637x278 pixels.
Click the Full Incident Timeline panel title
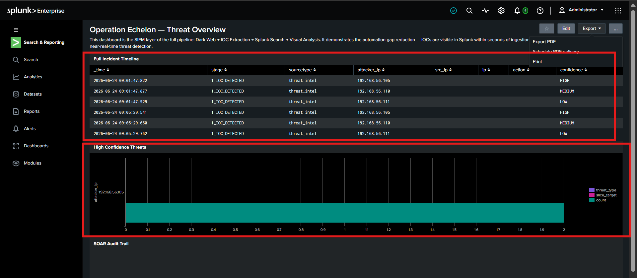point(116,59)
